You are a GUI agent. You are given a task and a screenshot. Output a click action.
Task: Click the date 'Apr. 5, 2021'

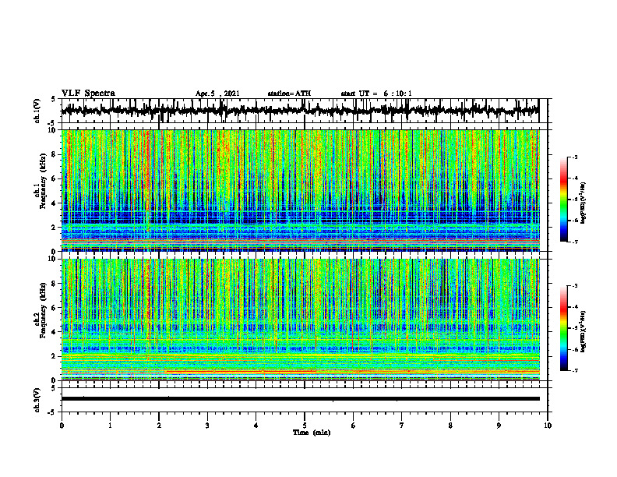217,94
